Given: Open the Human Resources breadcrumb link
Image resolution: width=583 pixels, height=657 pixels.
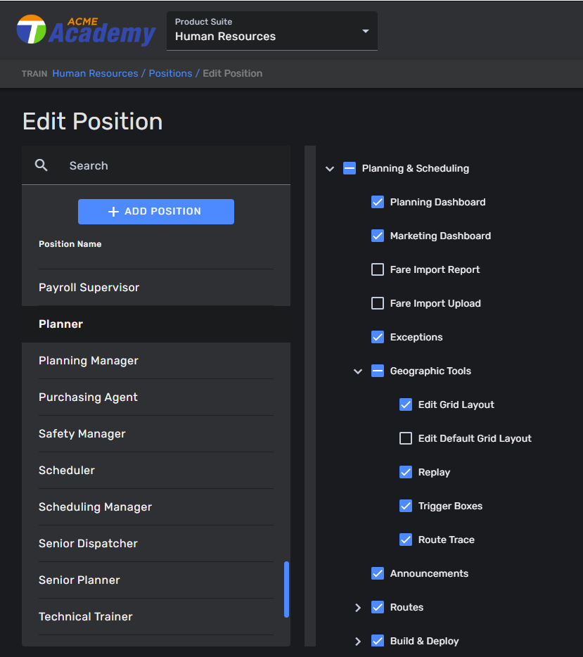Looking at the screenshot, I should (x=95, y=73).
